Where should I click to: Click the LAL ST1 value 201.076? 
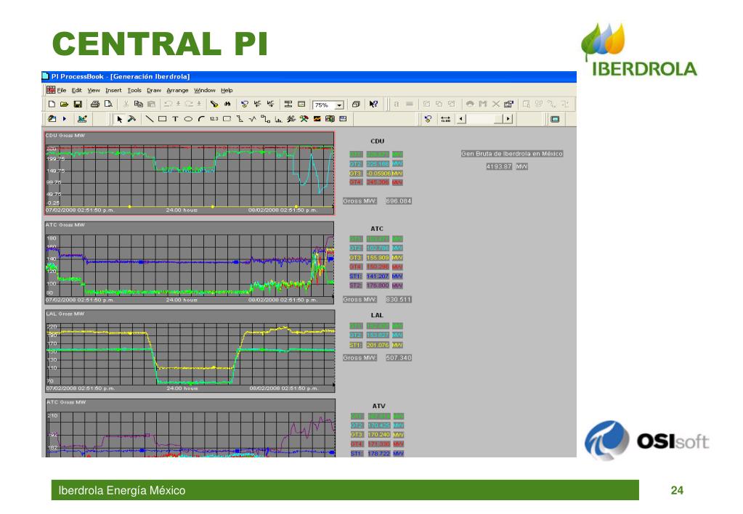pos(378,345)
